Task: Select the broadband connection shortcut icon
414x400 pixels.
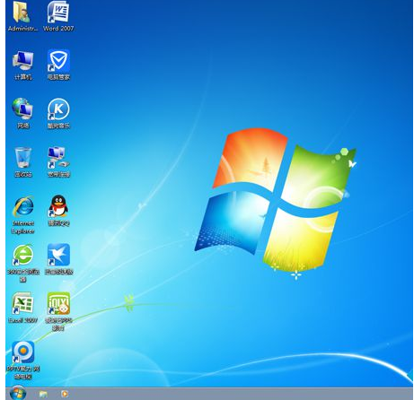Action: tap(58, 158)
